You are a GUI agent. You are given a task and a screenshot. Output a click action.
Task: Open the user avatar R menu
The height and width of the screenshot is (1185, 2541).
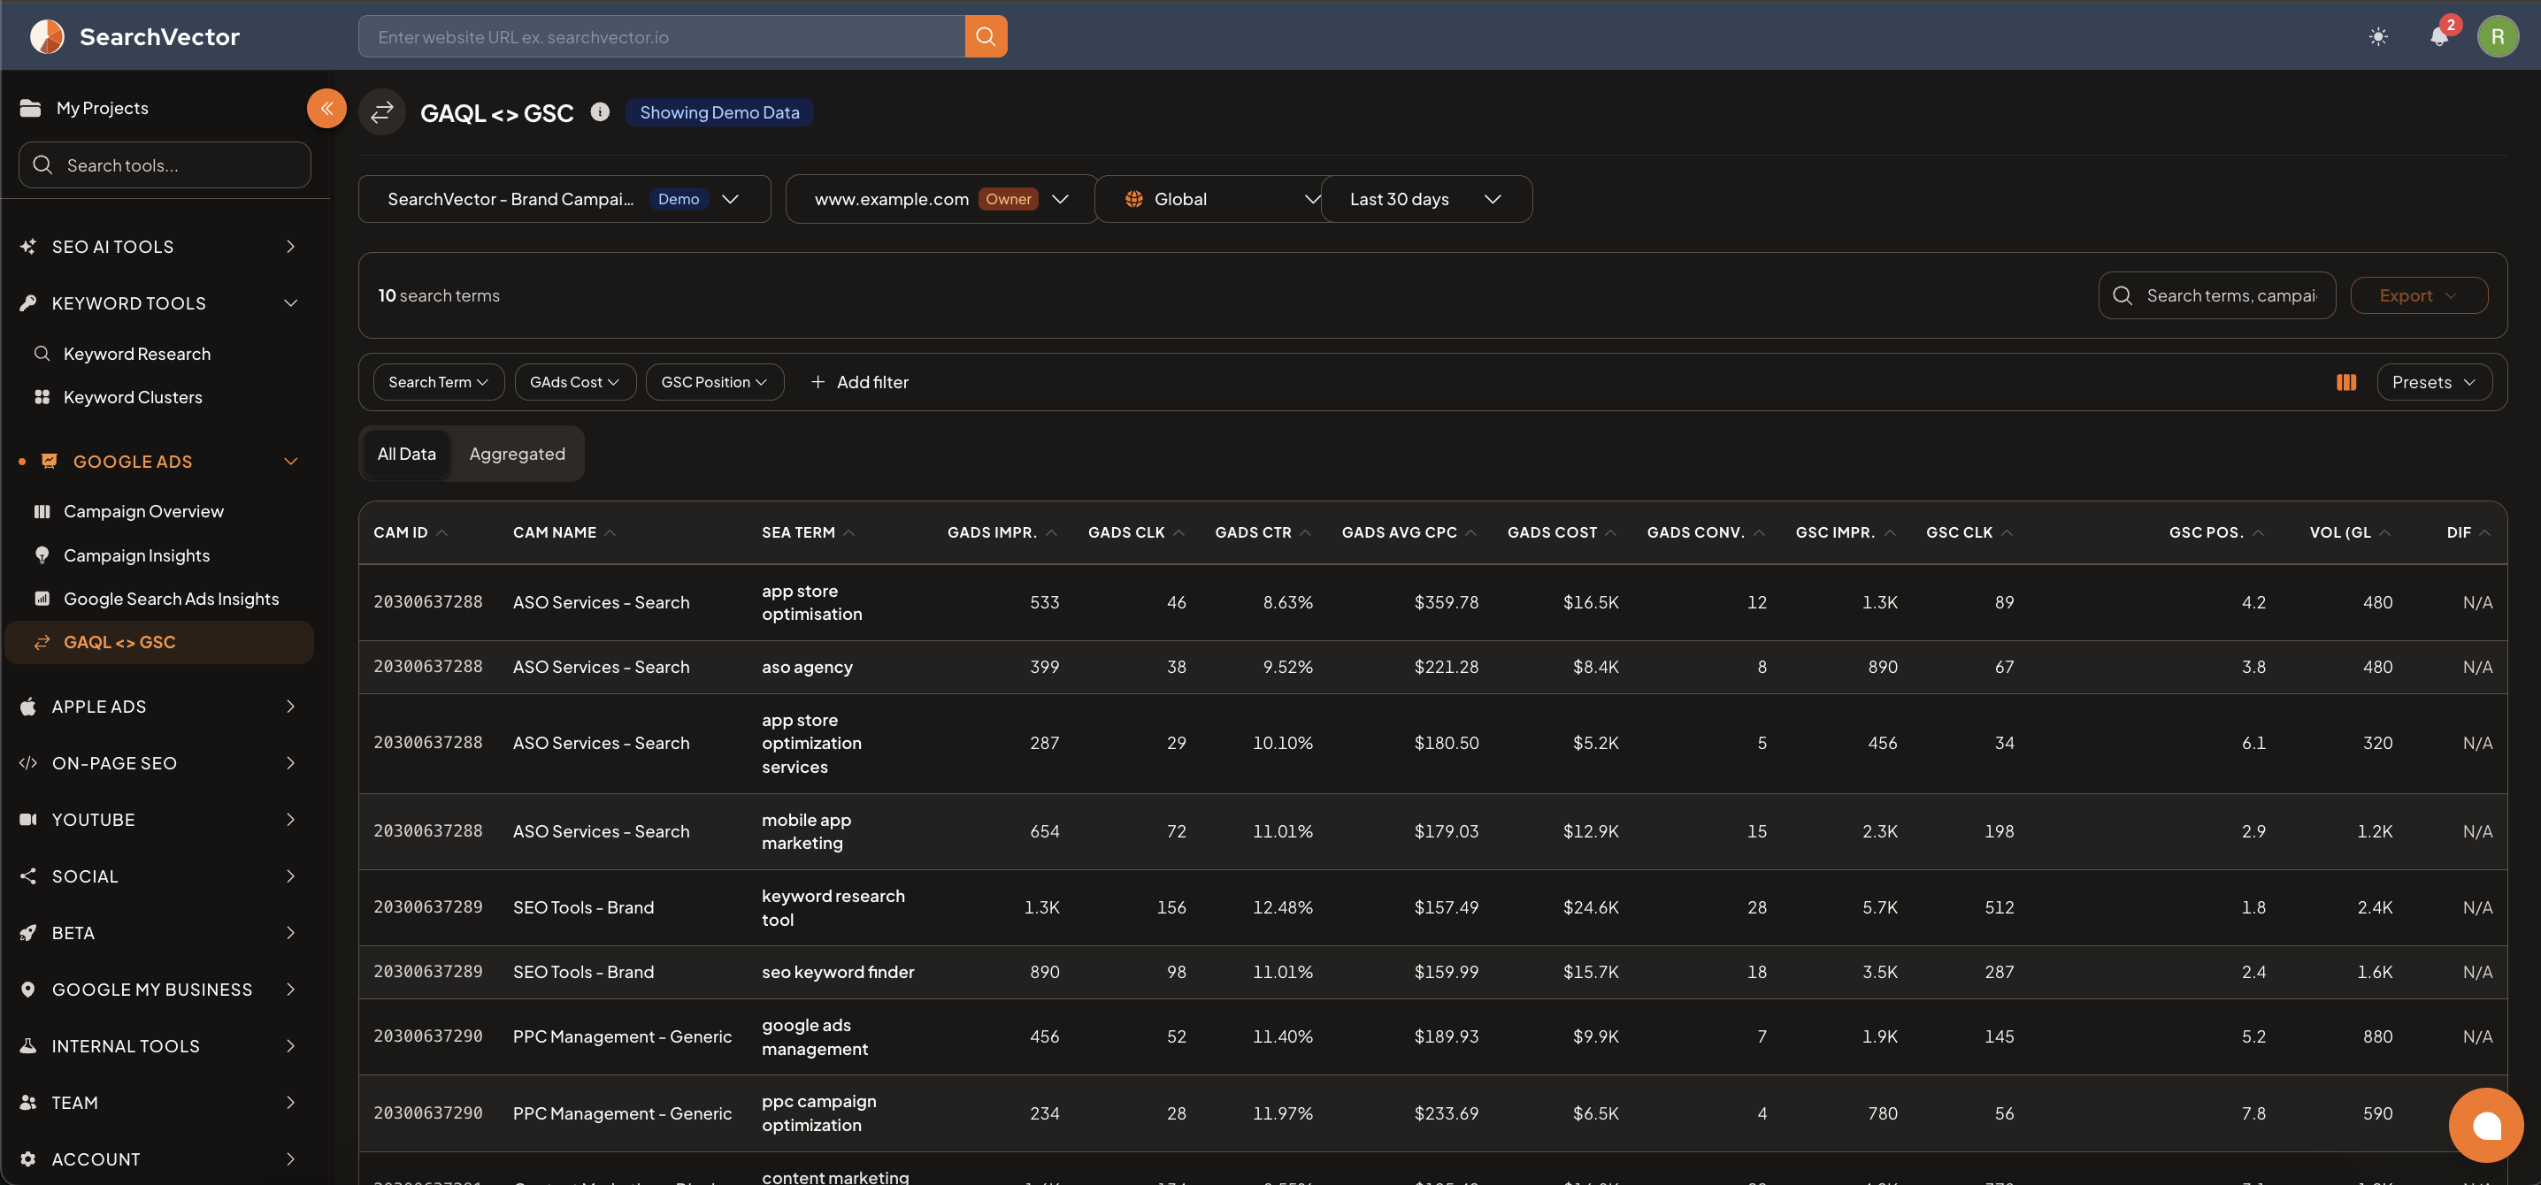coord(2498,36)
